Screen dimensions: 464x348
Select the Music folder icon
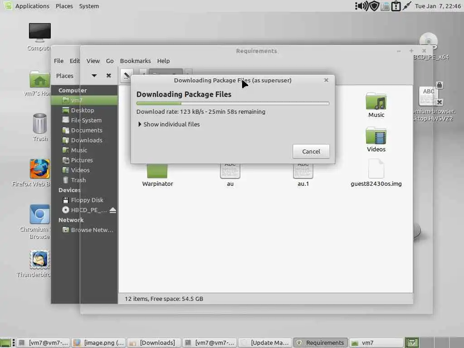pyautogui.click(x=376, y=105)
